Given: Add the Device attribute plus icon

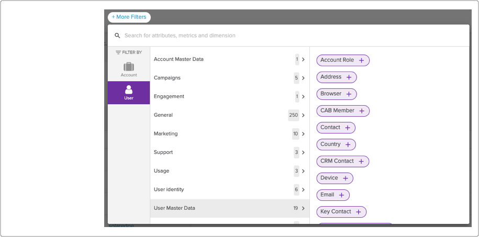Looking at the screenshot, I should [346, 178].
